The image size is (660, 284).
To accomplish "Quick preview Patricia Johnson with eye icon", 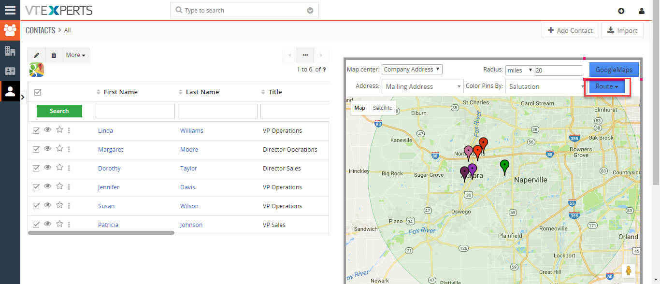I will (47, 224).
